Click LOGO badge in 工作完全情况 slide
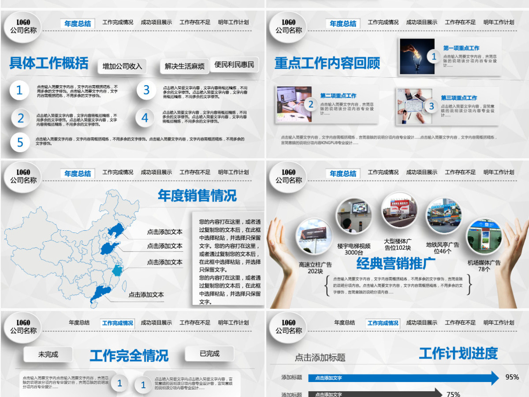The image size is (529, 397). click(23, 327)
